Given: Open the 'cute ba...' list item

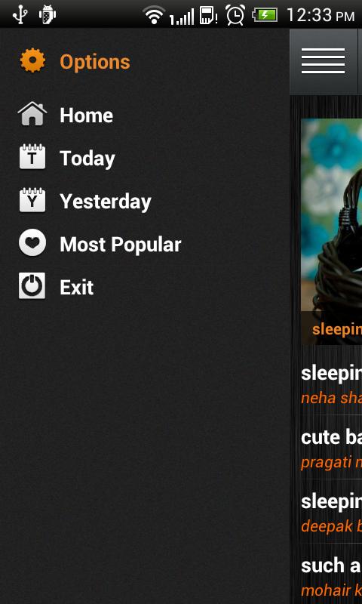Looking at the screenshot, I should point(331,447).
